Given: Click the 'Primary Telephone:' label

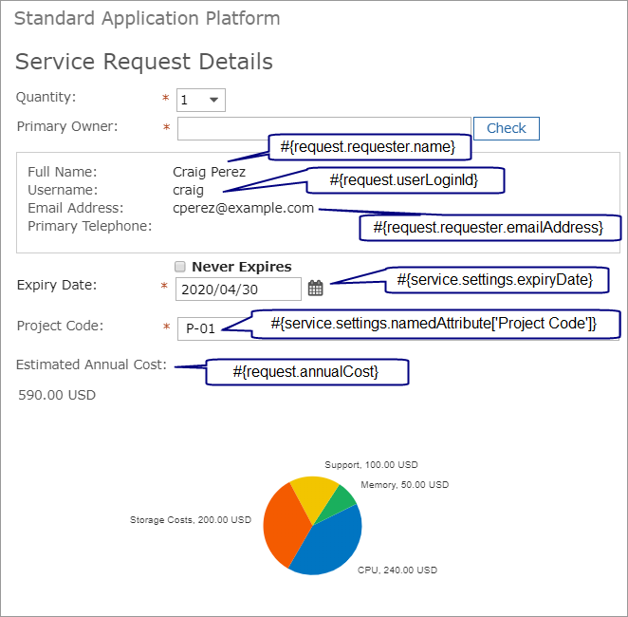Looking at the screenshot, I should tap(90, 226).
